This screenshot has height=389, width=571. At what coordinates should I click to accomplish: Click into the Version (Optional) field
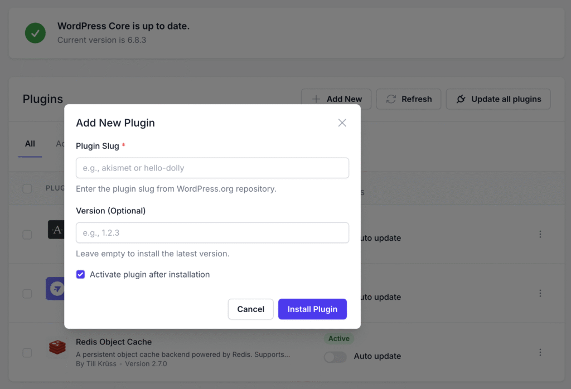[212, 233]
